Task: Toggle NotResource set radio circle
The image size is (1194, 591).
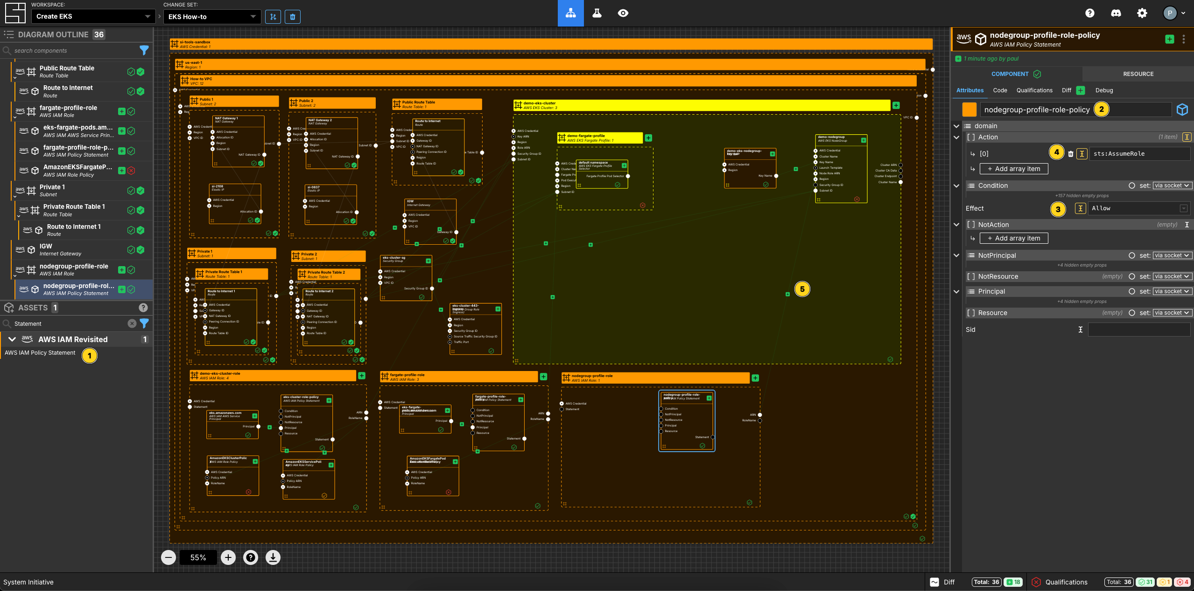Action: coord(1132,276)
